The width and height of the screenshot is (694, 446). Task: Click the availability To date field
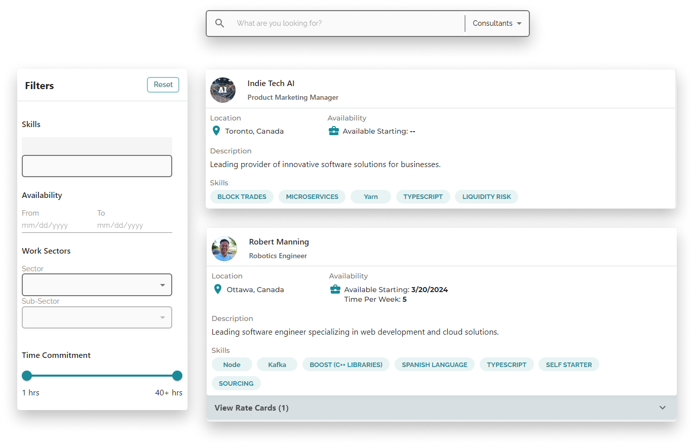click(x=134, y=225)
